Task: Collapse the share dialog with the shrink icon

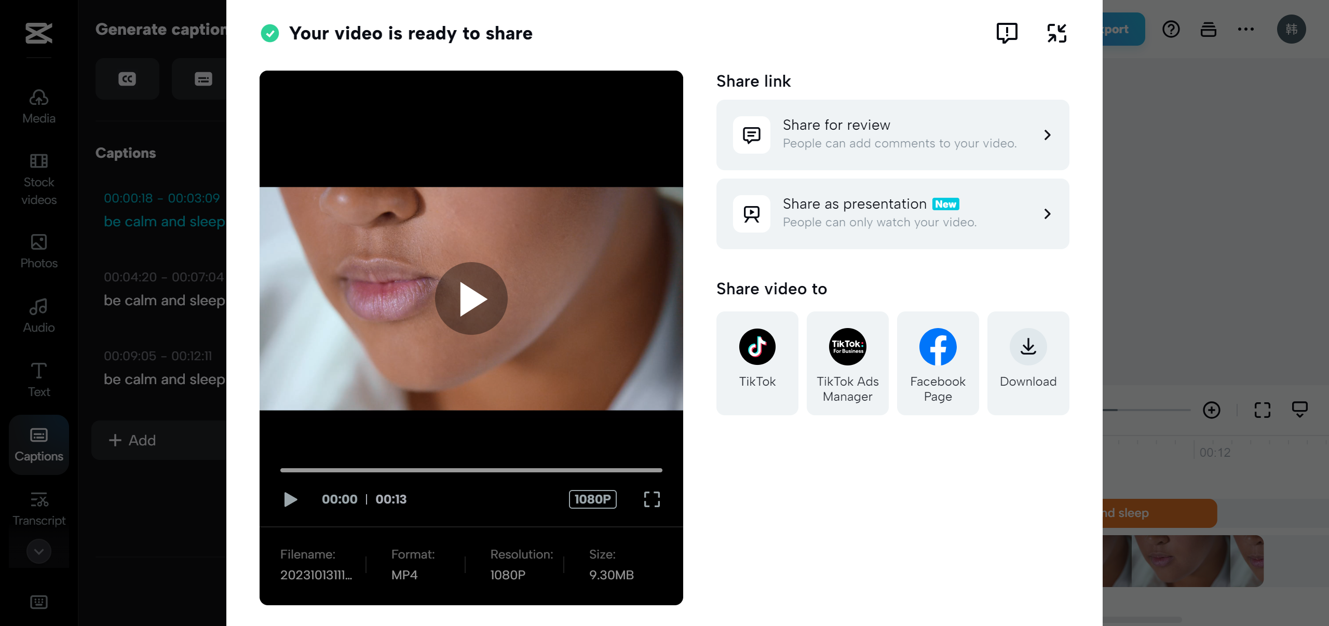Action: [1057, 33]
